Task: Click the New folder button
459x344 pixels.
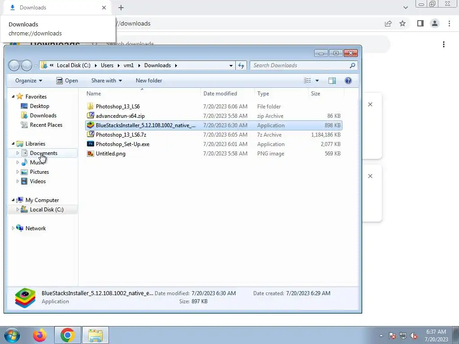Action: tap(149, 81)
